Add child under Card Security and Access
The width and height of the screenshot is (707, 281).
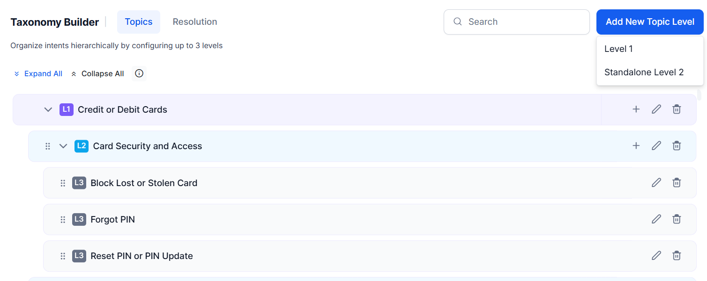(x=636, y=146)
